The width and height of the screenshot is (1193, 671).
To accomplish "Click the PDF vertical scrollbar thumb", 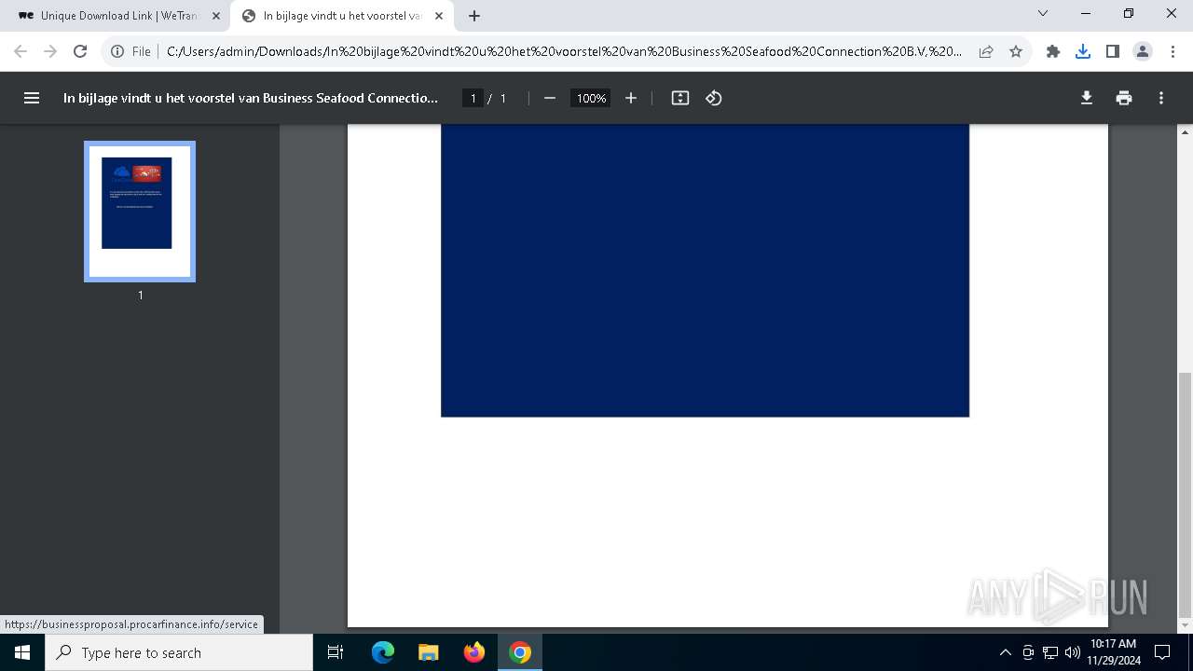I will tap(1186, 494).
